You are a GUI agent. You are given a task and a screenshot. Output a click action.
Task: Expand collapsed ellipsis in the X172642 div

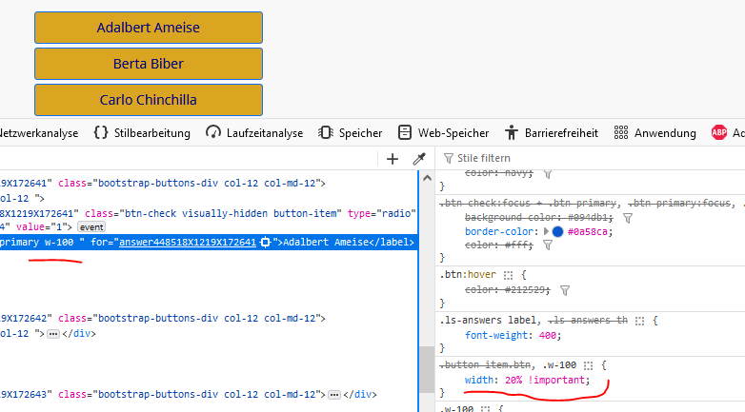[x=53, y=334]
